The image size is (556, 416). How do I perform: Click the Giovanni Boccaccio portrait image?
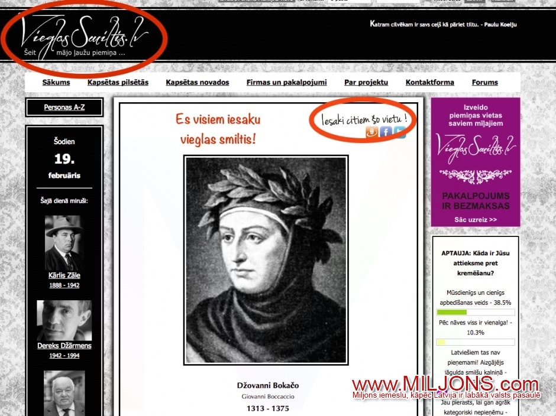tap(266, 260)
